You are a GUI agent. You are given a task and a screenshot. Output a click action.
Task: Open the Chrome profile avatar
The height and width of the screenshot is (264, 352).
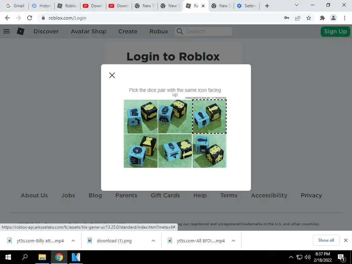point(333,18)
